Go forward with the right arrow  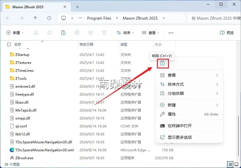[x=22, y=18]
